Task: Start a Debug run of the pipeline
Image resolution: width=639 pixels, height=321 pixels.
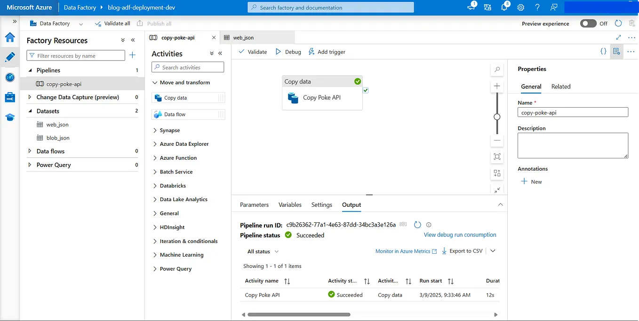Action: [288, 52]
